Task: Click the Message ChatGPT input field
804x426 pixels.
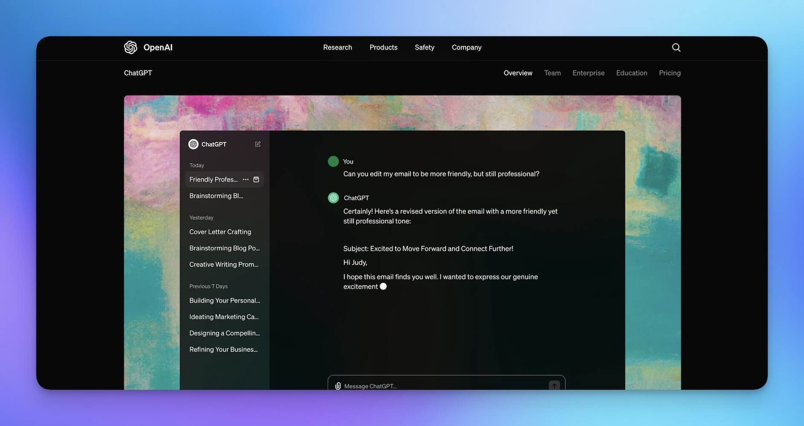Action: [427, 385]
